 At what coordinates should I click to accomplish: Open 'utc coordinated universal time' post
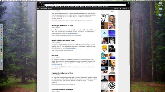click(x=62, y=73)
